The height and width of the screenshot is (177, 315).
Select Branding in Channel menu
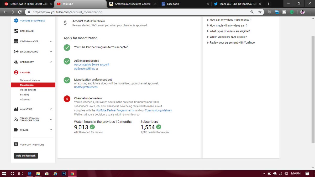point(25,95)
